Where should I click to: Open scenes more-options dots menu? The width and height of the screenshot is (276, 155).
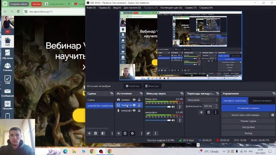point(112,133)
